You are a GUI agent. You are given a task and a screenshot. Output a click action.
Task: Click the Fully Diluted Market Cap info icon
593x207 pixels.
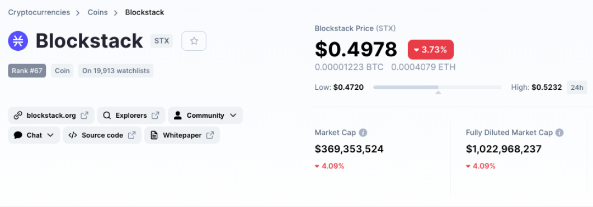click(560, 133)
